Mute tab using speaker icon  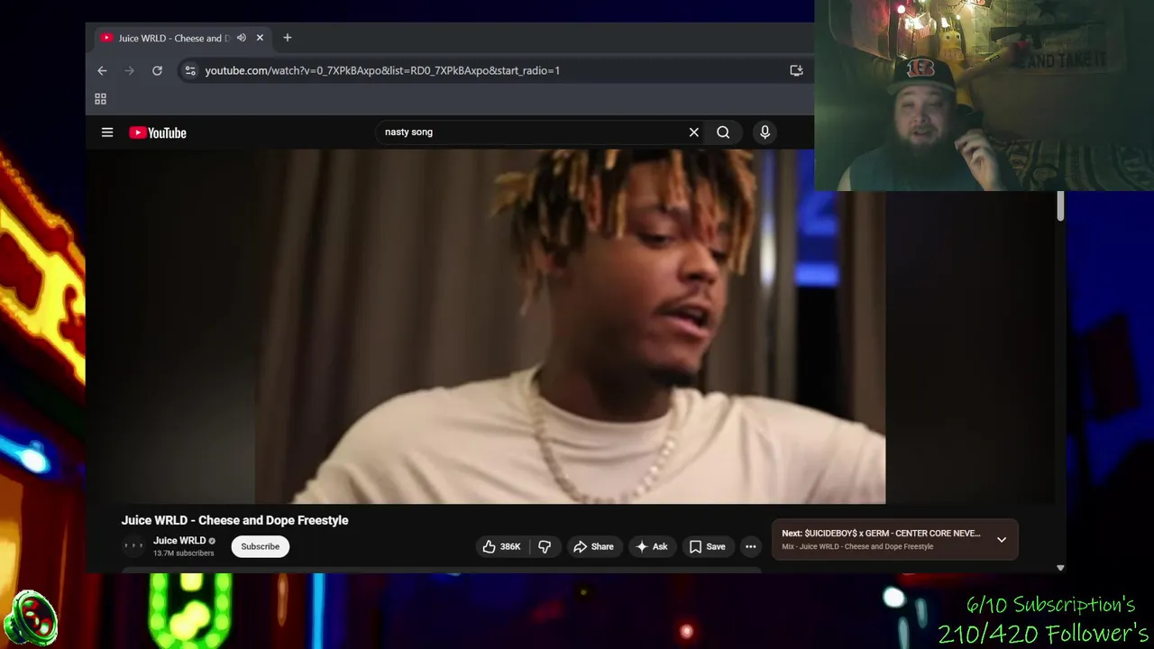[241, 38]
